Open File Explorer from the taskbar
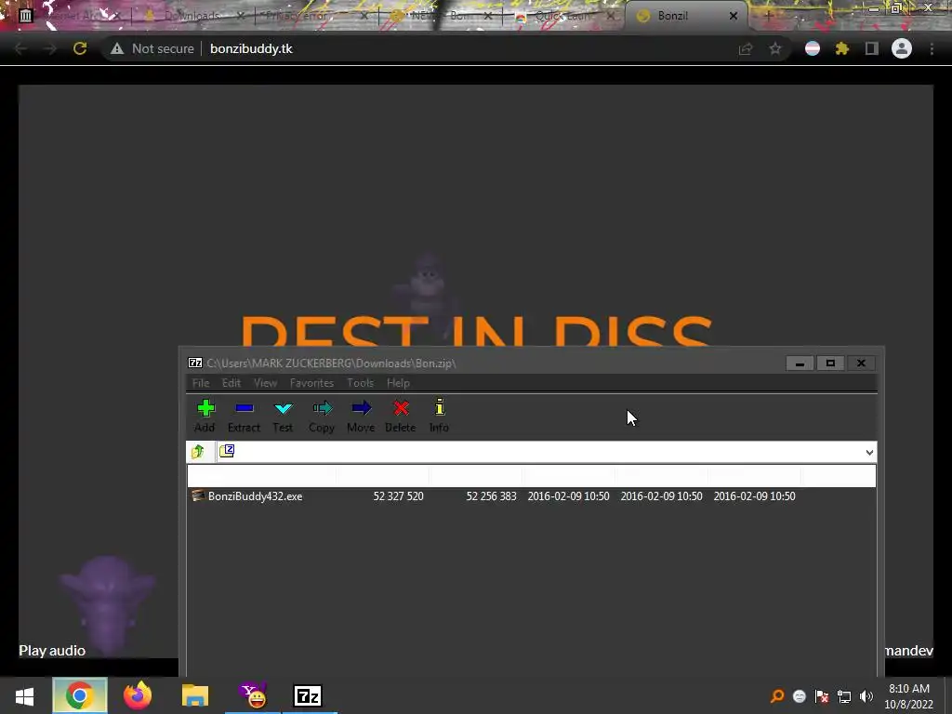This screenshot has height=714, width=952. [195, 695]
